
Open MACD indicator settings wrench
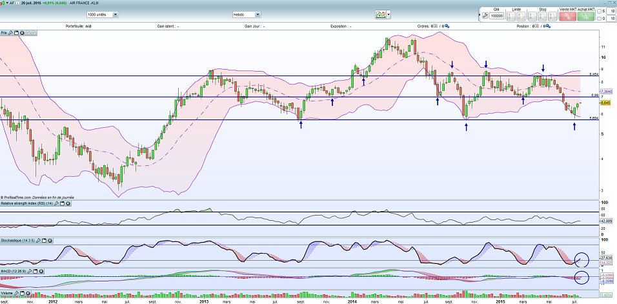(30, 271)
